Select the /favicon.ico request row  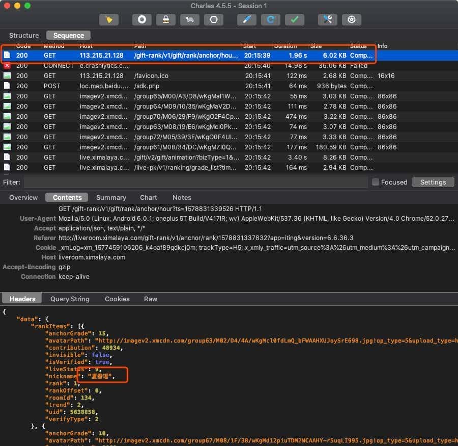(153, 75)
